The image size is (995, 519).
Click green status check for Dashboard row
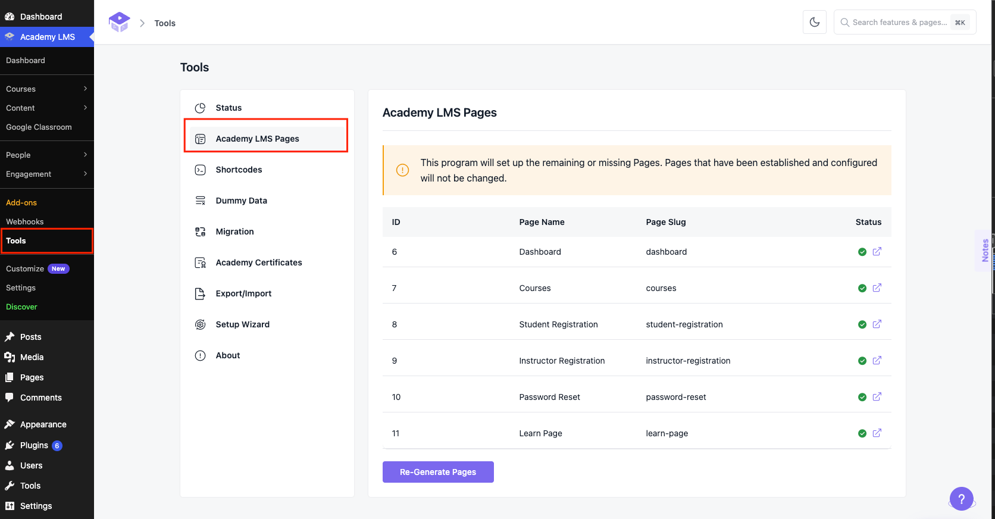(x=862, y=252)
